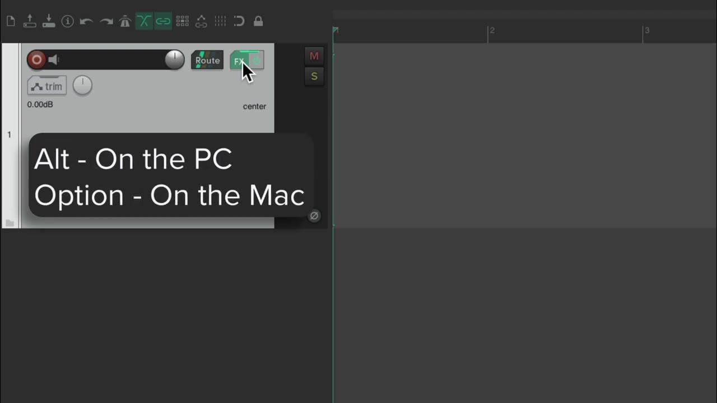Mute track 1 with M button
Screen dimensions: 717x403
(314, 56)
